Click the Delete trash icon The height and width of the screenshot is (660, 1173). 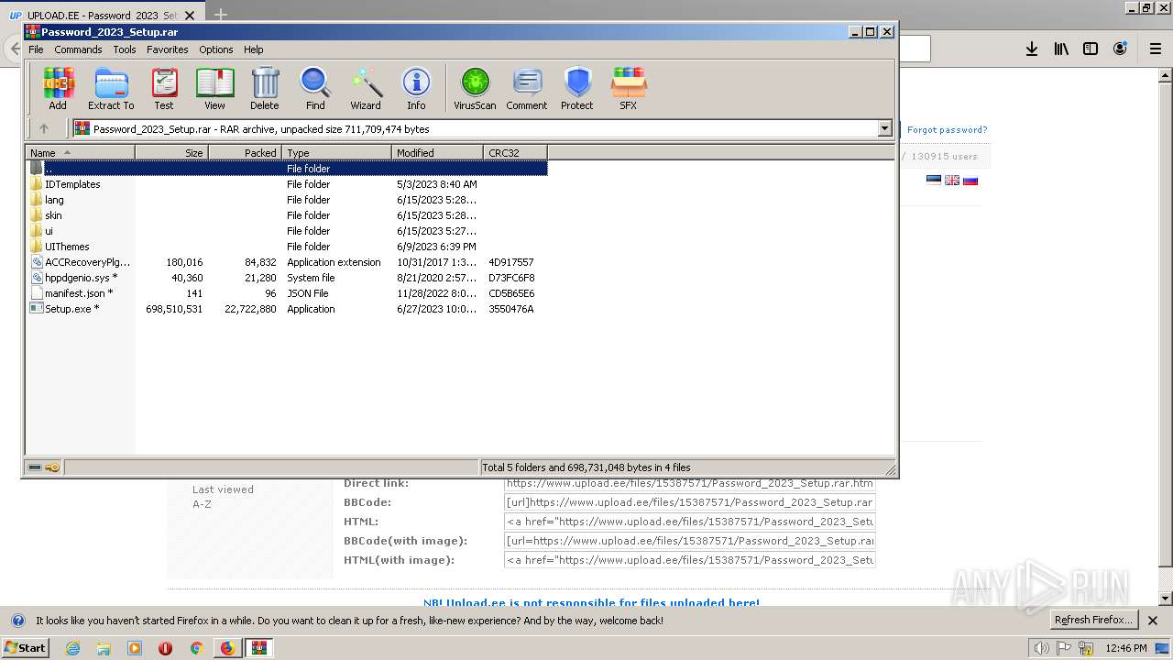click(x=264, y=89)
